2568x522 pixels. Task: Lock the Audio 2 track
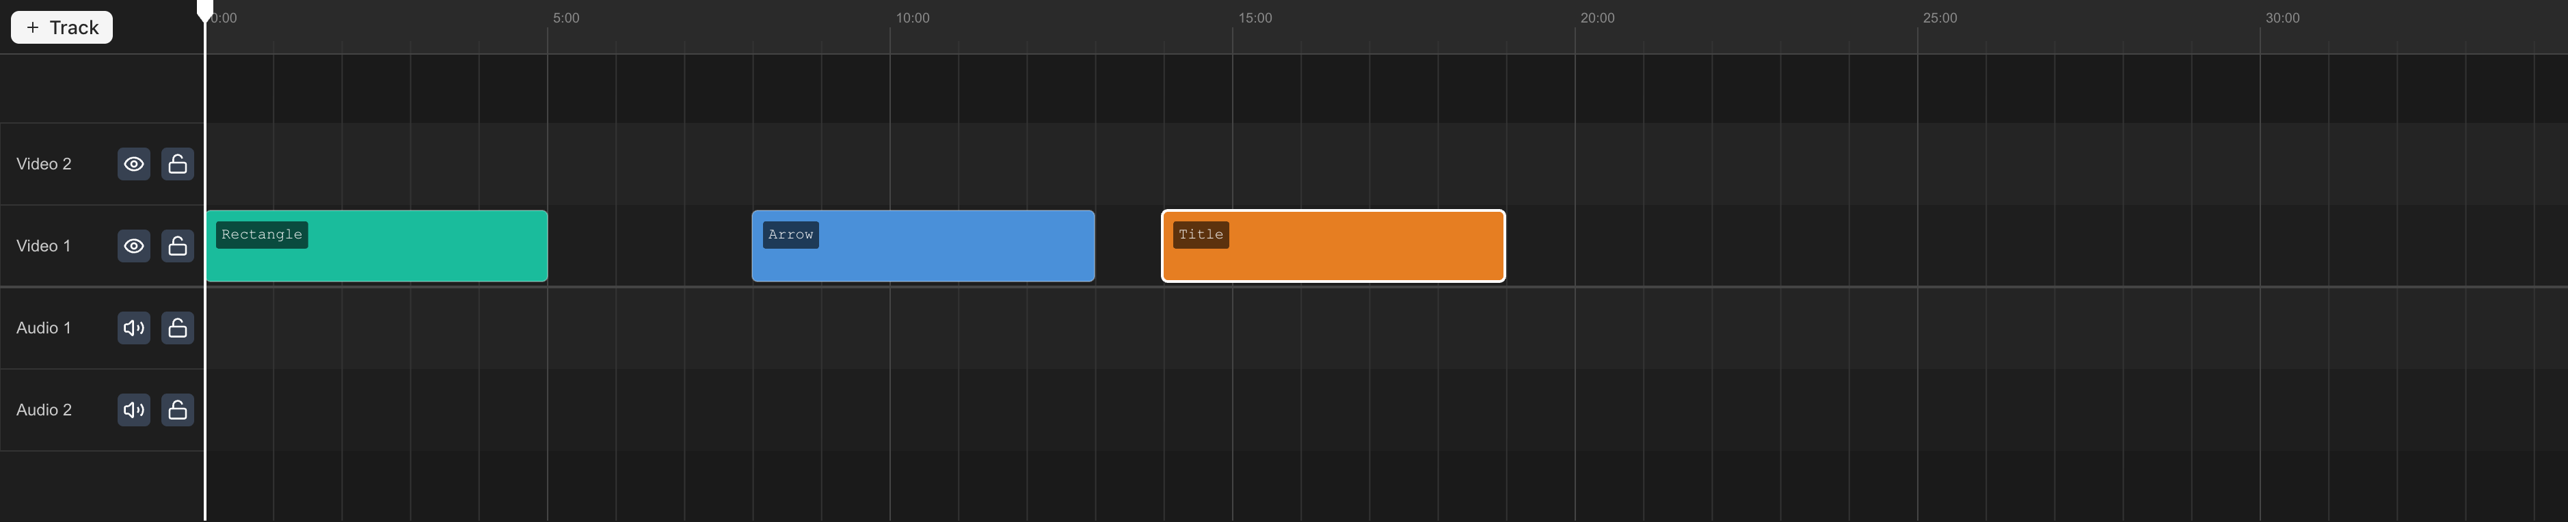[x=178, y=409]
